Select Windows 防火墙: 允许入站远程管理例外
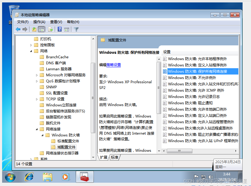Screen dimensions: 251x186 click(201, 122)
